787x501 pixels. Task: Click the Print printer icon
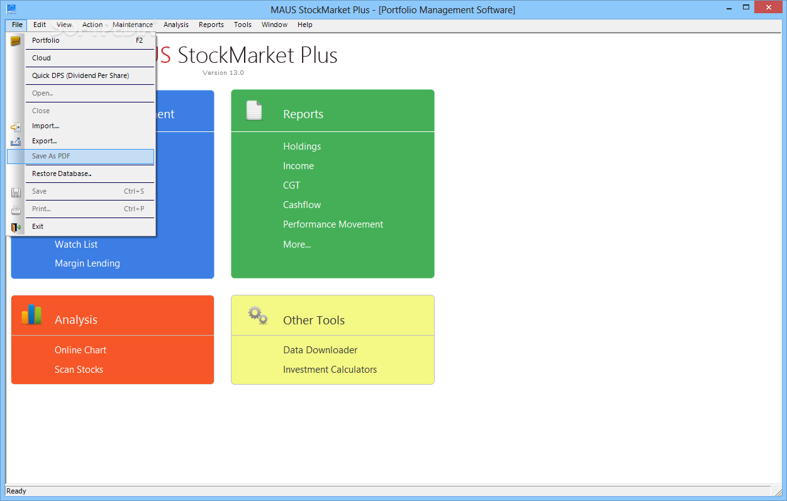coord(16,209)
